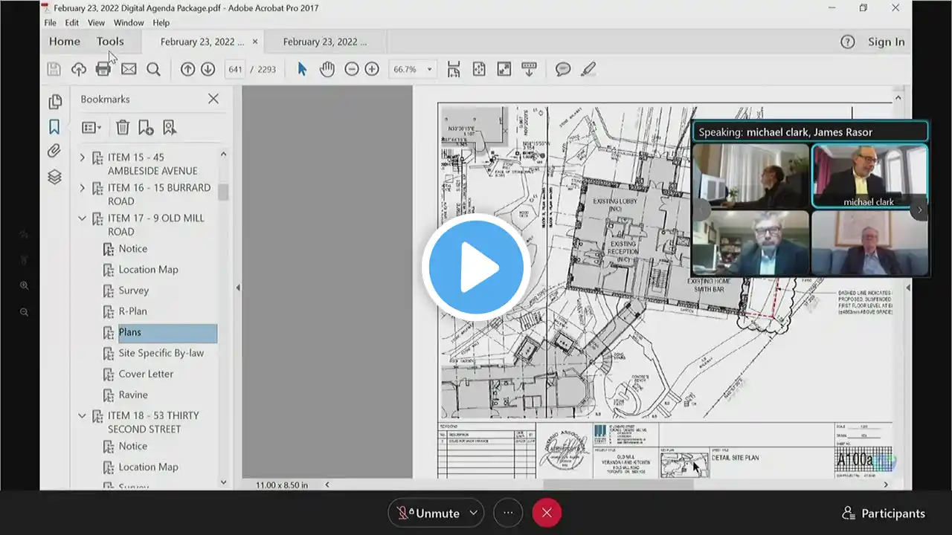The width and height of the screenshot is (952, 535).
Task: Open the Participants list
Action: point(884,513)
